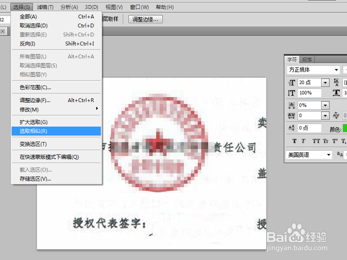The width and height of the screenshot is (347, 260).
Task: Click the kerning icon
Action: [x=336, y=115]
